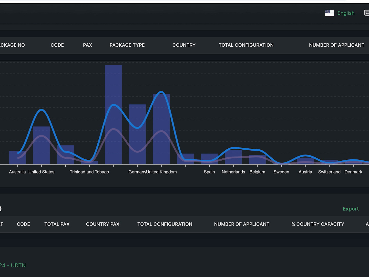The image size is (369, 277).
Task: Sort by CODE in the upper table
Action: (x=57, y=45)
